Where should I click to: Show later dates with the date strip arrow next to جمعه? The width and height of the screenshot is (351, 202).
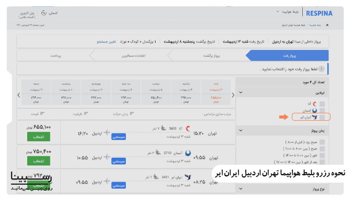coord(19,95)
